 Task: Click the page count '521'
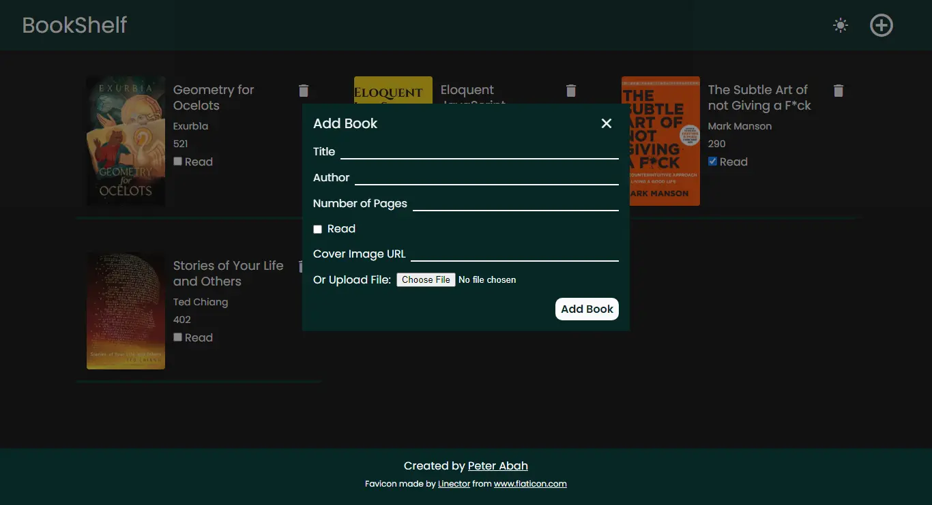180,144
